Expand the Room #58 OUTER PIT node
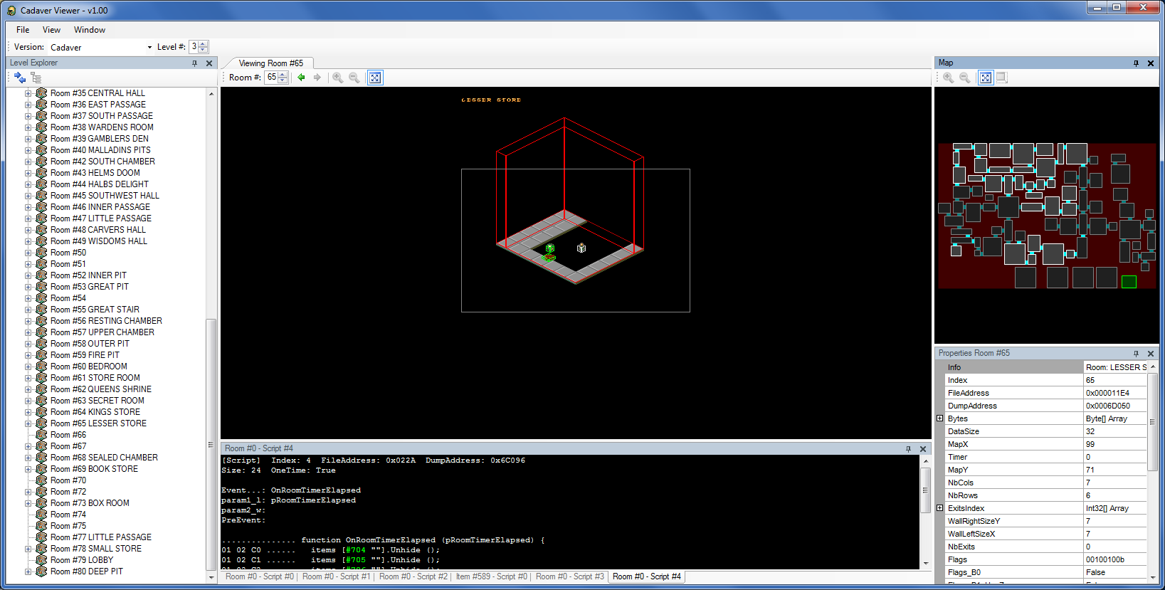The width and height of the screenshot is (1165, 590). [x=28, y=344]
